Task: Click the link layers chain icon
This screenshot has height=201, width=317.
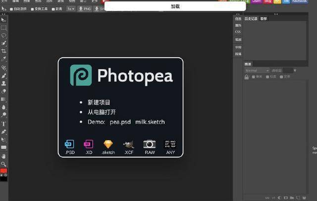Action: pos(267,198)
